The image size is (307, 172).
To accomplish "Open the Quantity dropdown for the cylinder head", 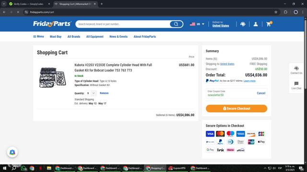I will click(x=92, y=93).
